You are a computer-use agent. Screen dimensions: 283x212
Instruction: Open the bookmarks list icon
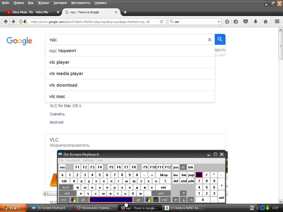pos(236,22)
